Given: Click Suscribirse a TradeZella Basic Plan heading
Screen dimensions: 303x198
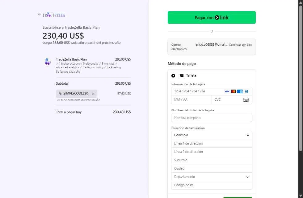Looking at the screenshot, I should (71, 27).
